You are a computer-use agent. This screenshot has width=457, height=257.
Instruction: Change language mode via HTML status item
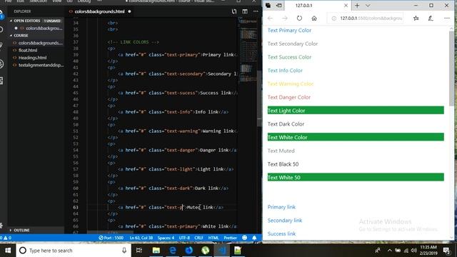click(x=214, y=238)
